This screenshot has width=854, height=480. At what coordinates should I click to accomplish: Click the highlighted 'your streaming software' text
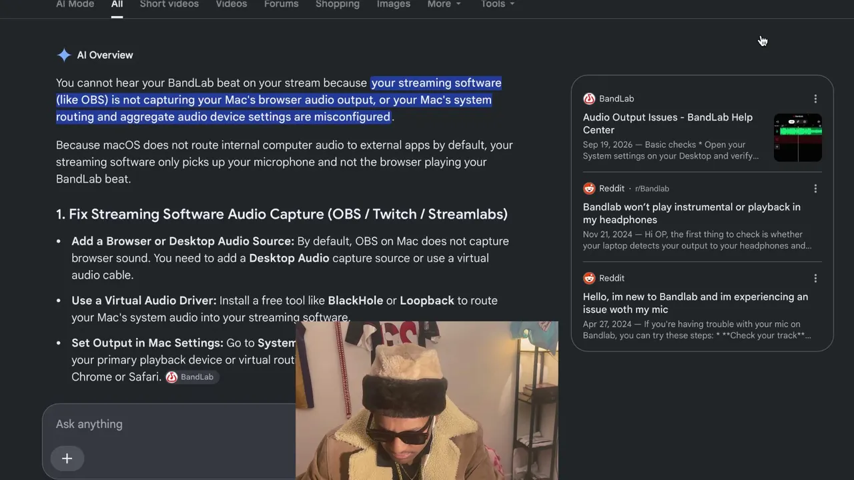coord(436,83)
